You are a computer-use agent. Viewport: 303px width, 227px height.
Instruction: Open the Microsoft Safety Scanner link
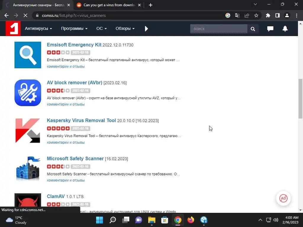(x=75, y=158)
